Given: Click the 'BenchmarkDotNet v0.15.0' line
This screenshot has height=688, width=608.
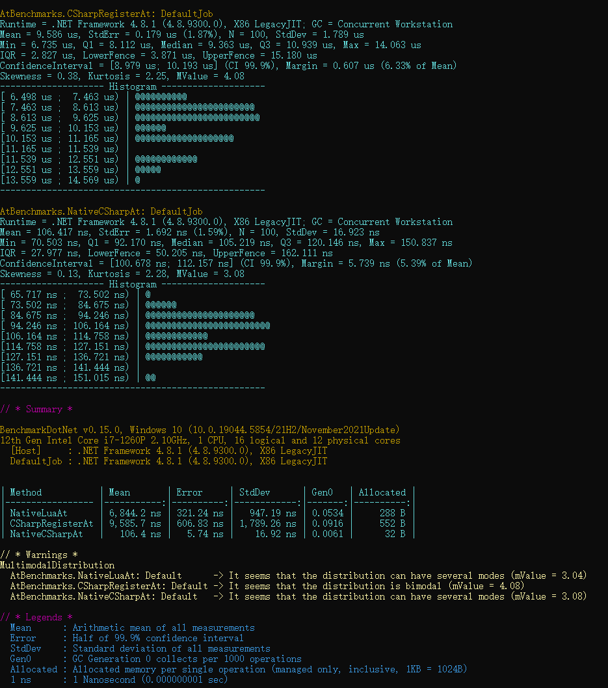Looking at the screenshot, I should click(x=200, y=430).
